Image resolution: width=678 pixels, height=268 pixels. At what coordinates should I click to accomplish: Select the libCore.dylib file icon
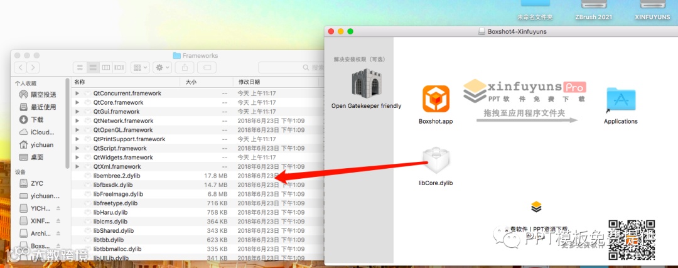click(436, 161)
